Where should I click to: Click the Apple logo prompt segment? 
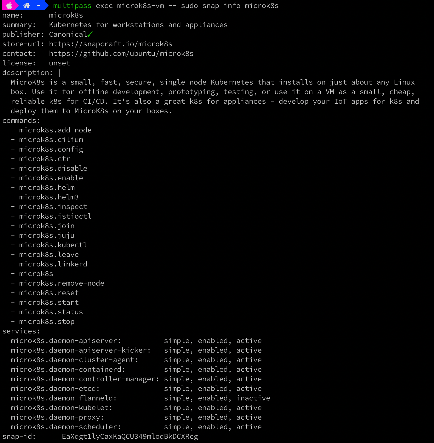10,6
